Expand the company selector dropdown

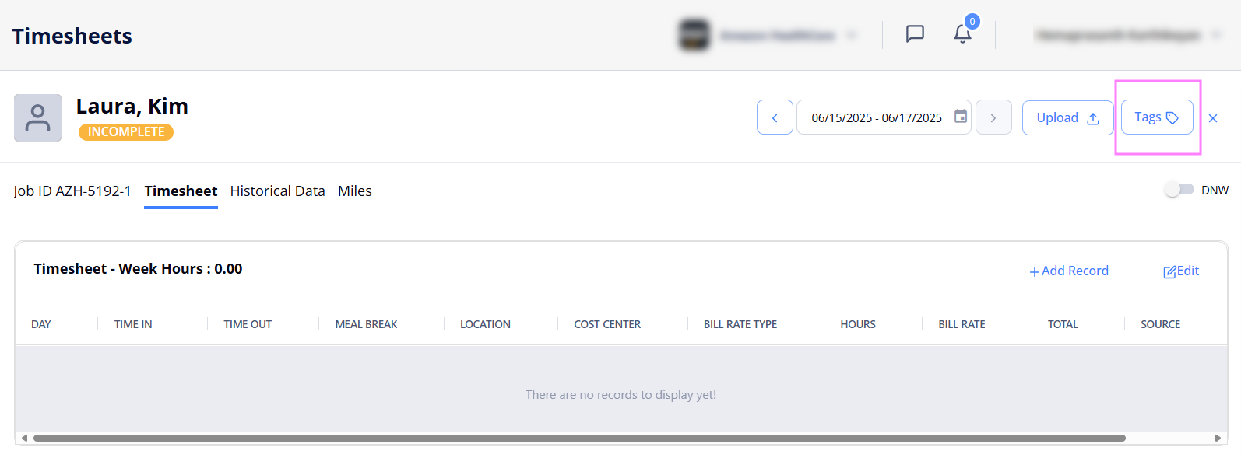(x=852, y=35)
